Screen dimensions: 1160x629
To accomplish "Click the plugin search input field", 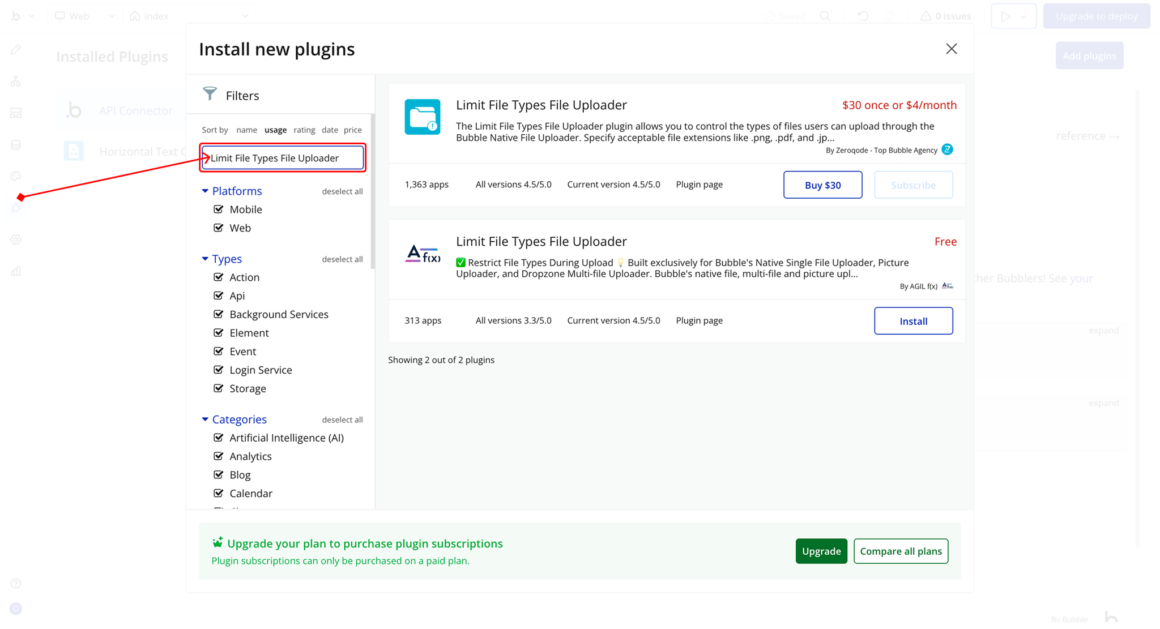I will point(283,158).
